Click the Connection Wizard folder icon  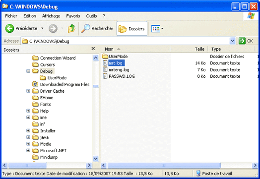35,58
